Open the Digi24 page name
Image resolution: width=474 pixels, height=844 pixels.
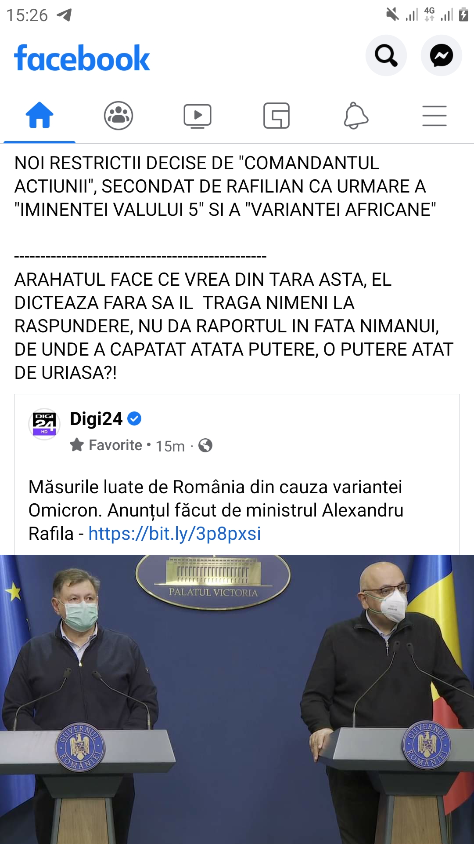click(96, 419)
